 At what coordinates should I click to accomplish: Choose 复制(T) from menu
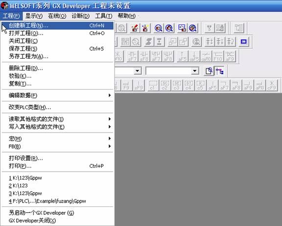point(58,84)
